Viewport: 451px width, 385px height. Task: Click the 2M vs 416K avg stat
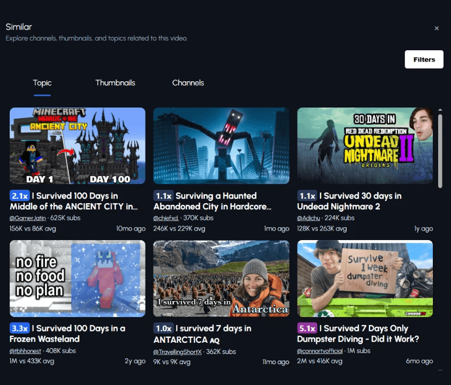coord(320,361)
